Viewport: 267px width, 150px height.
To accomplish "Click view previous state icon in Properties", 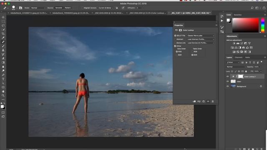I will pyautogui.click(x=199, y=101).
